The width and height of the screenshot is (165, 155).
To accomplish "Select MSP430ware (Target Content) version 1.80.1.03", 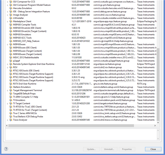I will point(81,51).
